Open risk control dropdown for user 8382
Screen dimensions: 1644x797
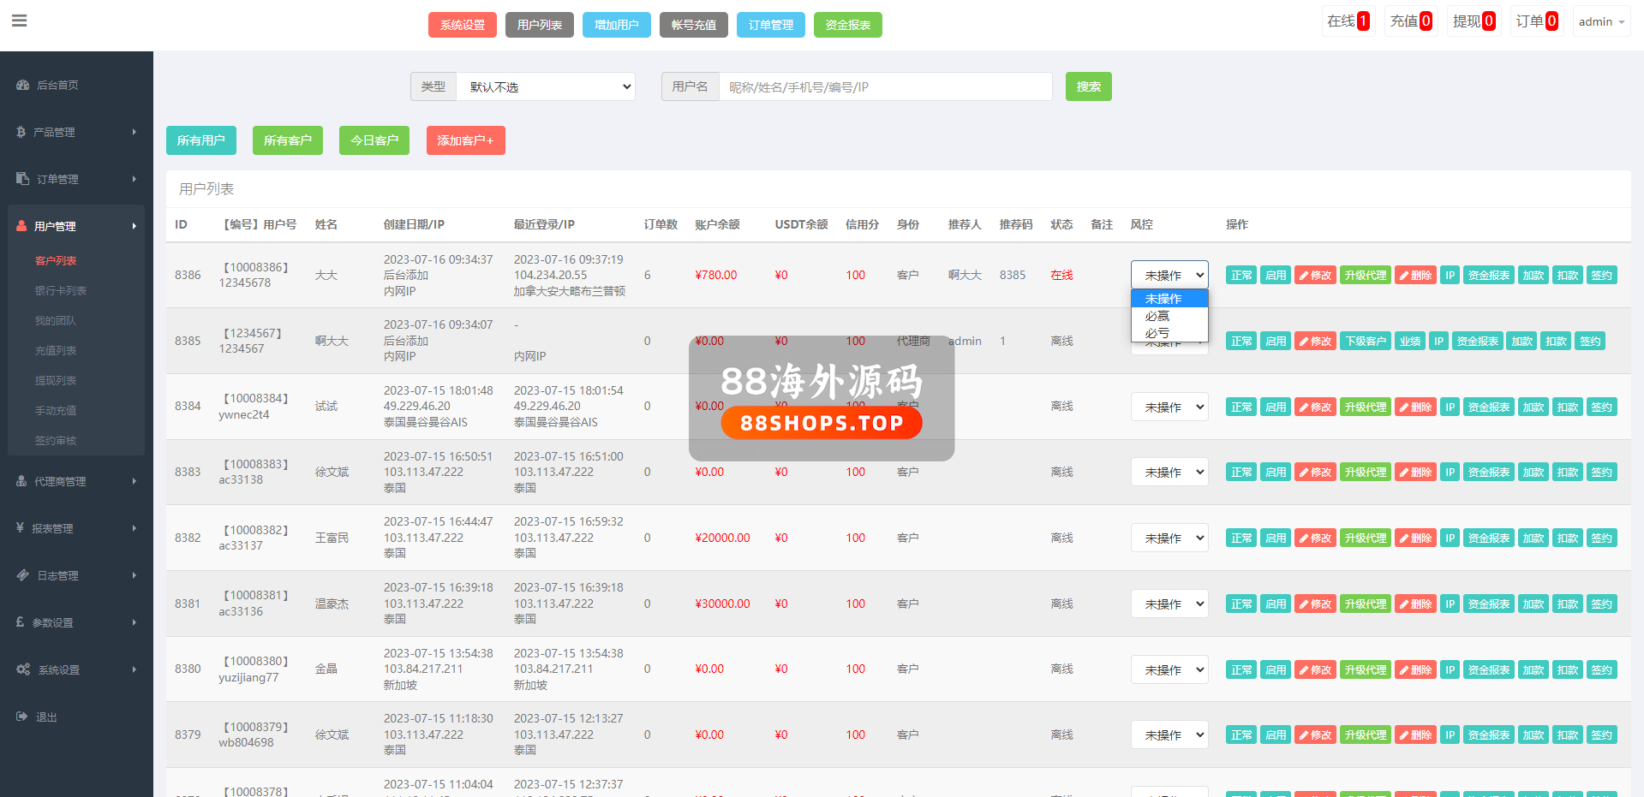(x=1169, y=538)
